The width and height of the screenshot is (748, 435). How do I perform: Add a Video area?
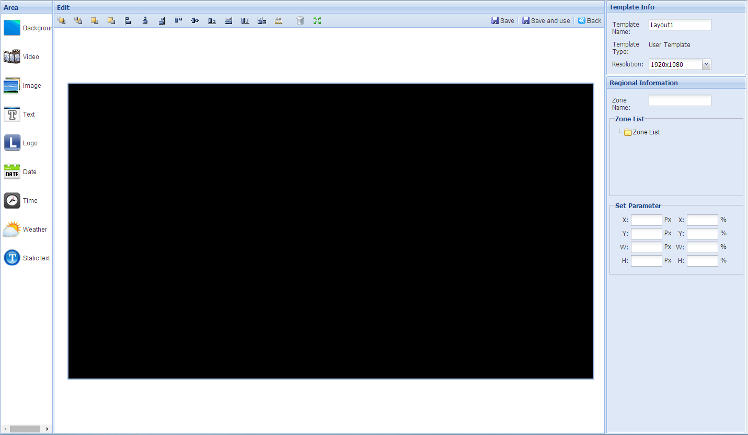(x=21, y=57)
